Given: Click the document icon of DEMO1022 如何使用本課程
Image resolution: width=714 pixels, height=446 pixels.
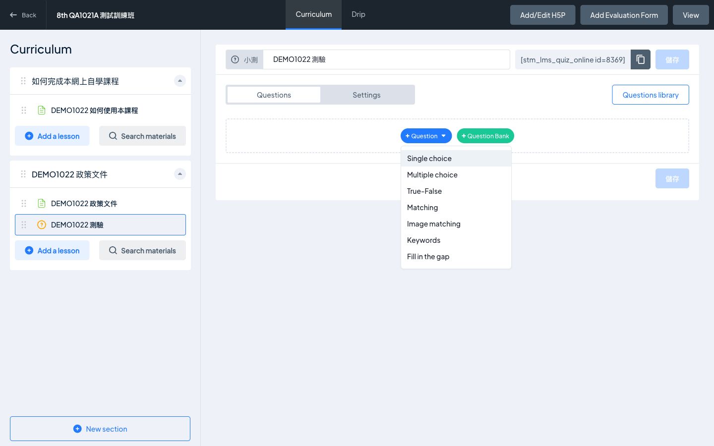Looking at the screenshot, I should (x=42, y=110).
